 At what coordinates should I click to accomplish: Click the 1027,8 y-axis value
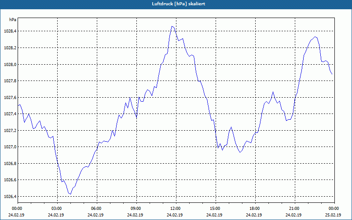10,81
